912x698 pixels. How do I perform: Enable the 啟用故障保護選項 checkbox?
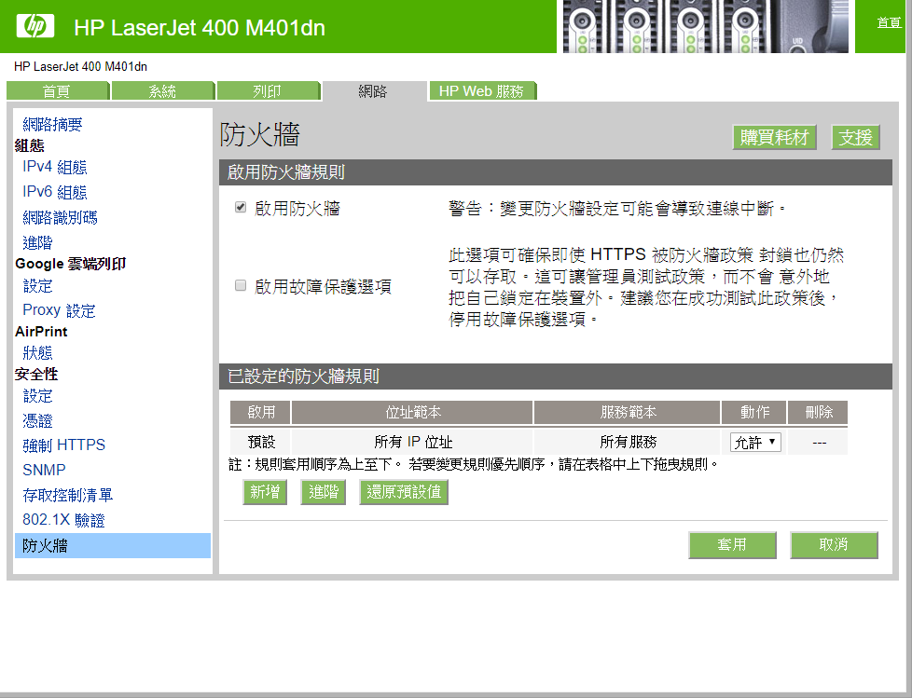(241, 285)
